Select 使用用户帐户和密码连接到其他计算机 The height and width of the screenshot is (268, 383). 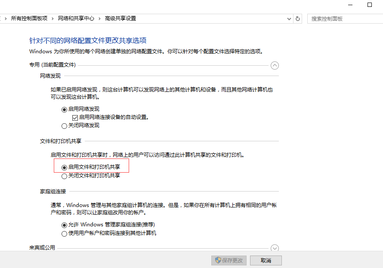[x=64, y=233]
